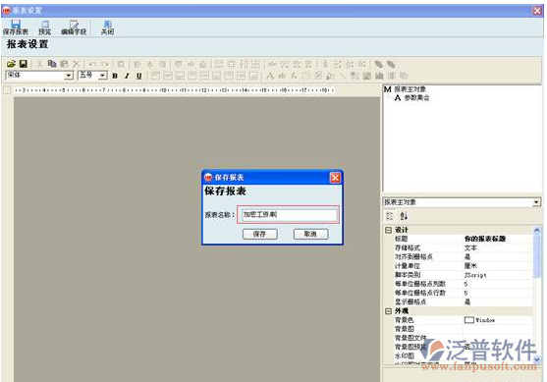Click the 背景色 Window color swatch
Screen dimensions: 547x382
pos(468,320)
